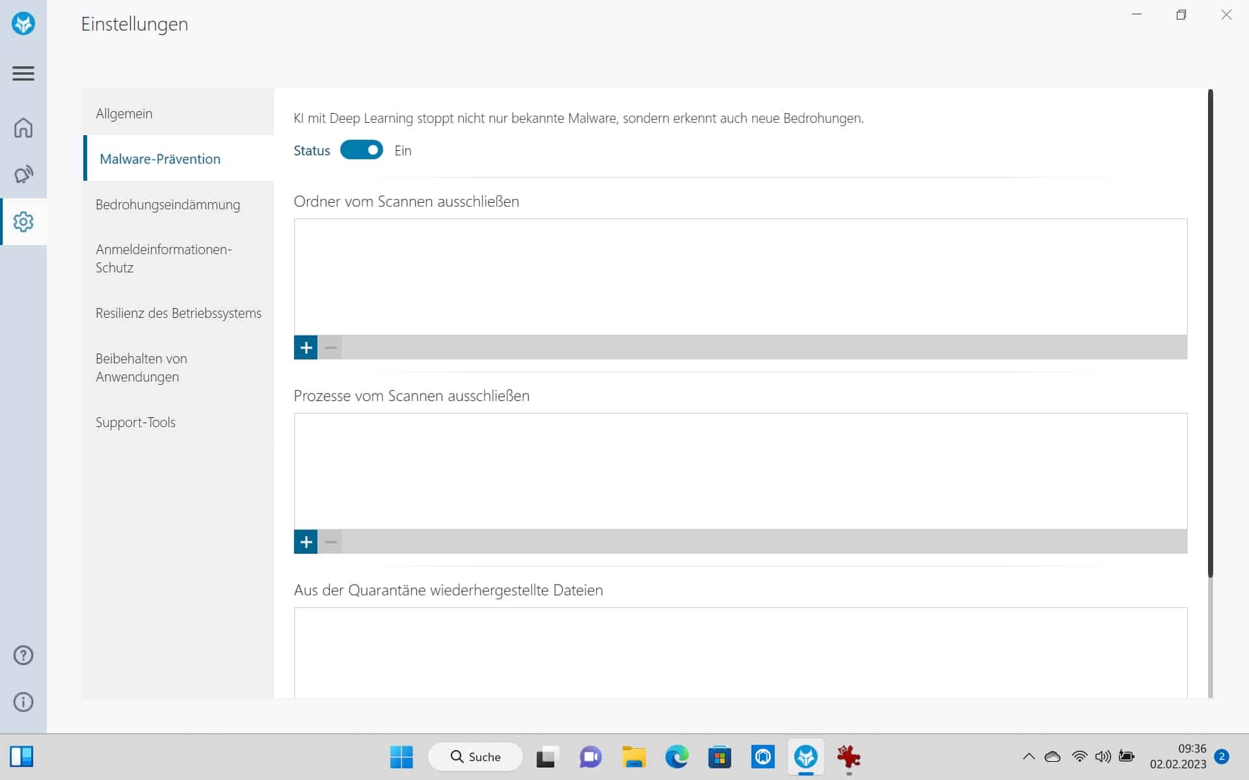This screenshot has width=1249, height=780.
Task: Click the settings panel vertical scrollbar
Action: tap(1210, 333)
